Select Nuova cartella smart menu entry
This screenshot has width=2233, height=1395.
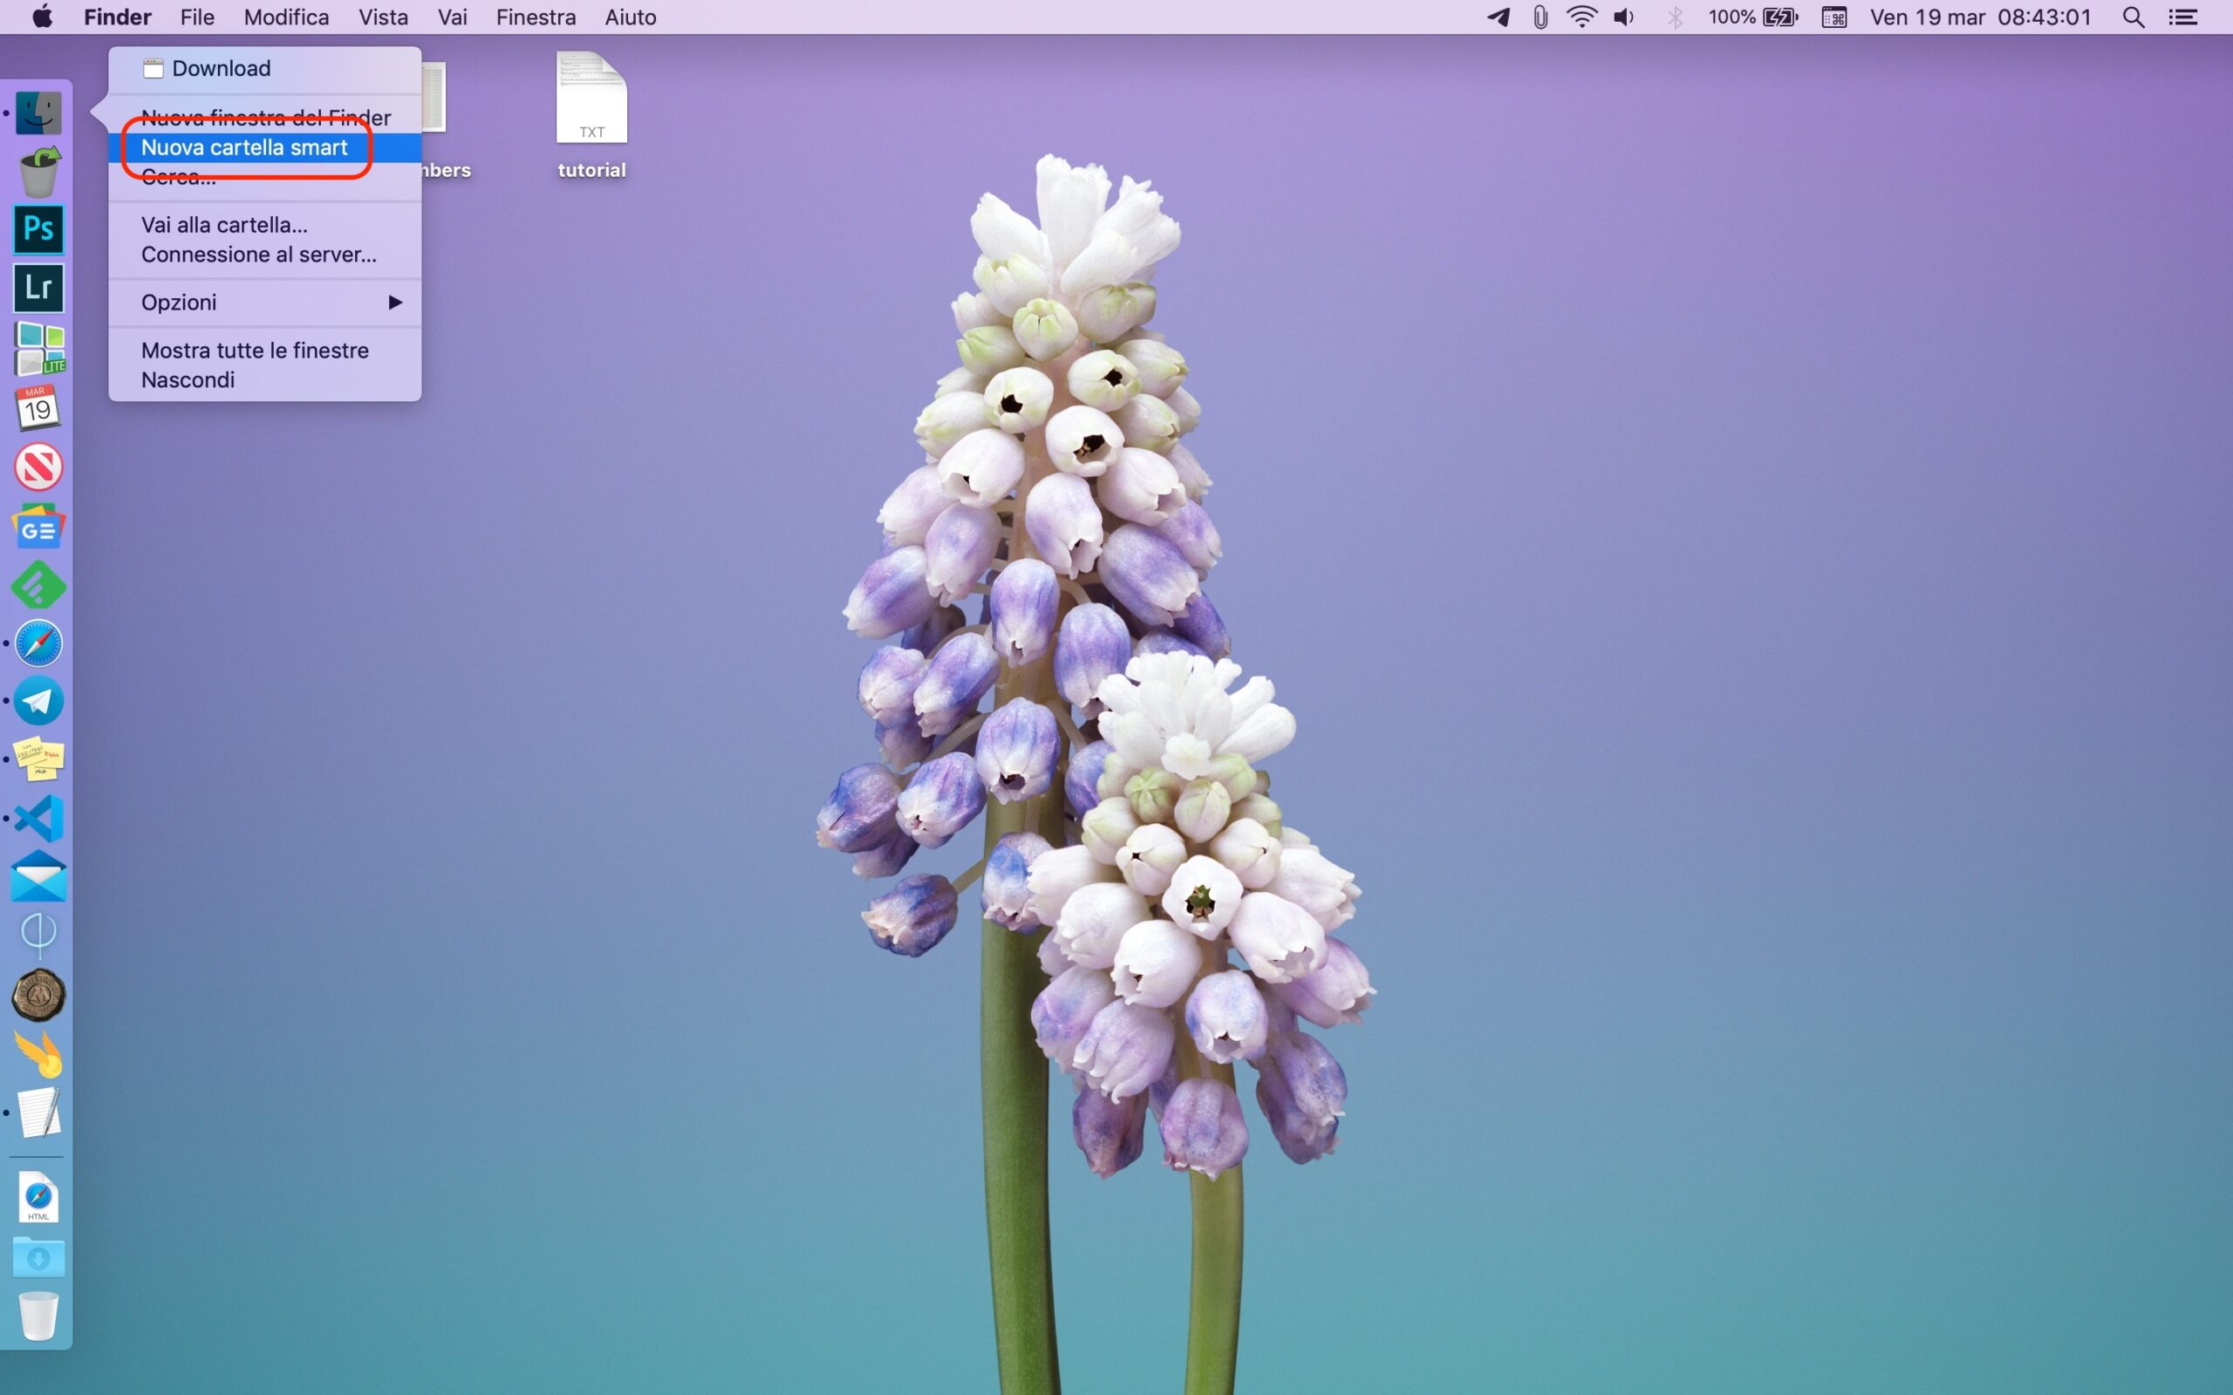click(244, 147)
